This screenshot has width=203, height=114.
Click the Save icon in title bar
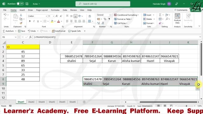pyautogui.click(x=27, y=4)
